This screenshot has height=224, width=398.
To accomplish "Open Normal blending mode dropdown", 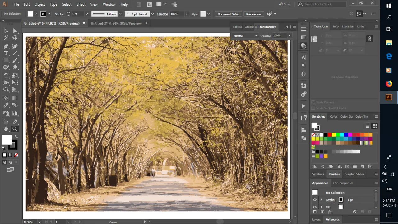I will click(245, 35).
